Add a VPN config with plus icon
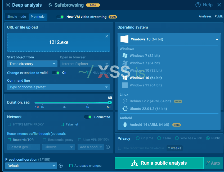This screenshot has width=224, height=172. (x=108, y=147)
